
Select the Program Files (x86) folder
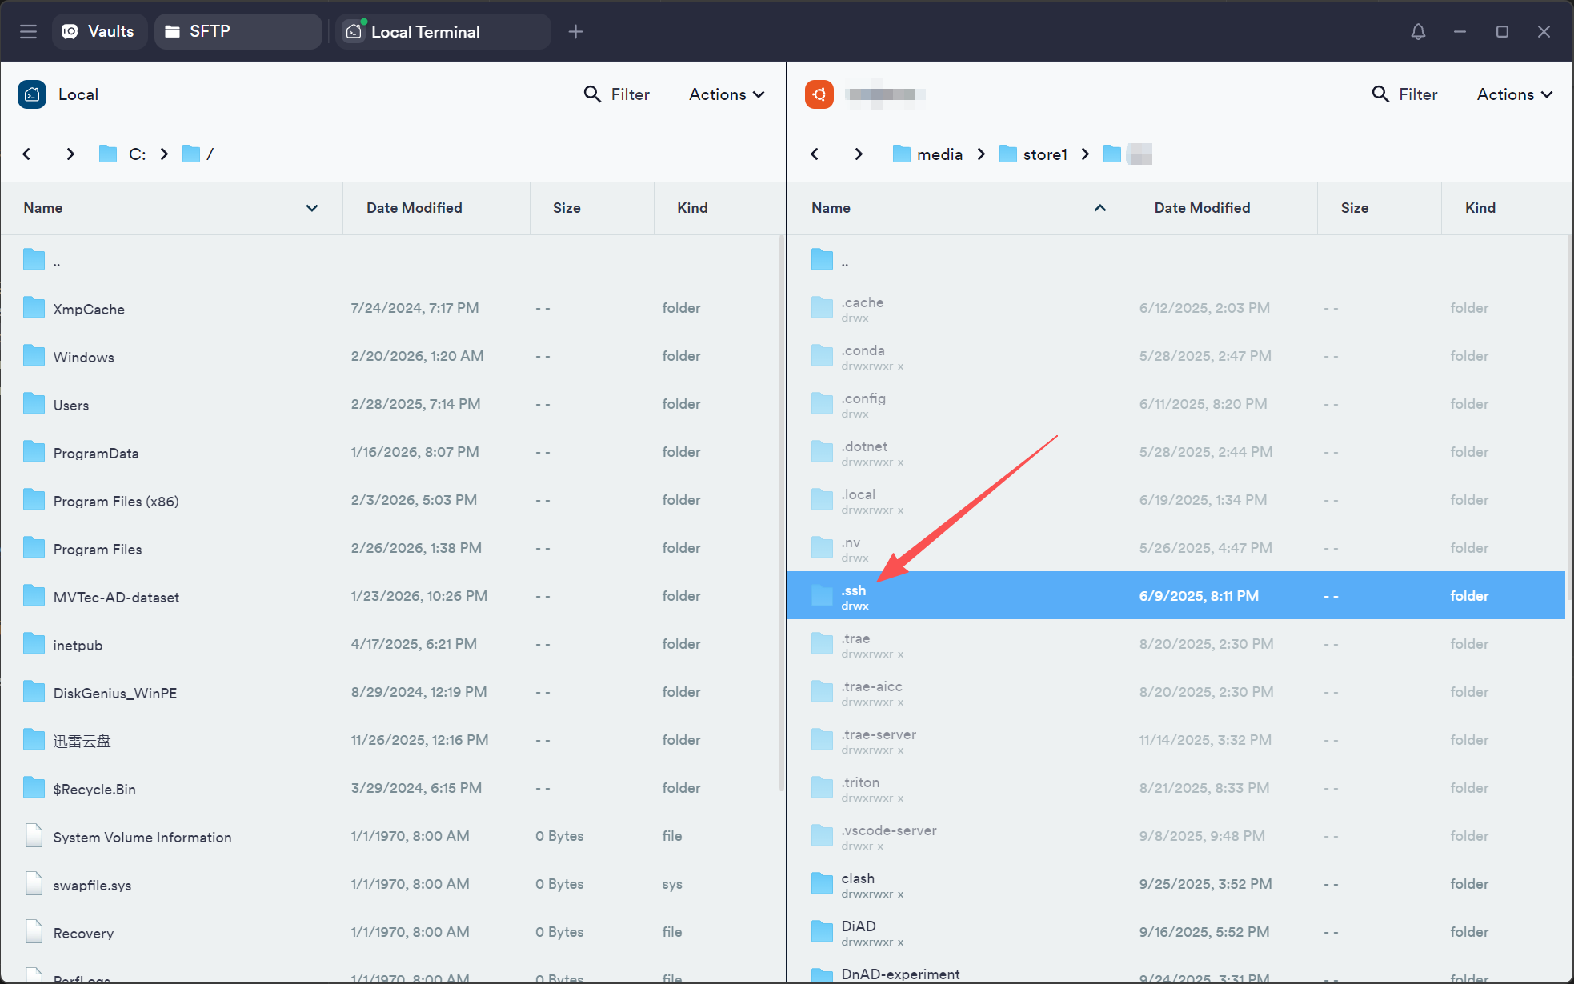click(x=115, y=501)
